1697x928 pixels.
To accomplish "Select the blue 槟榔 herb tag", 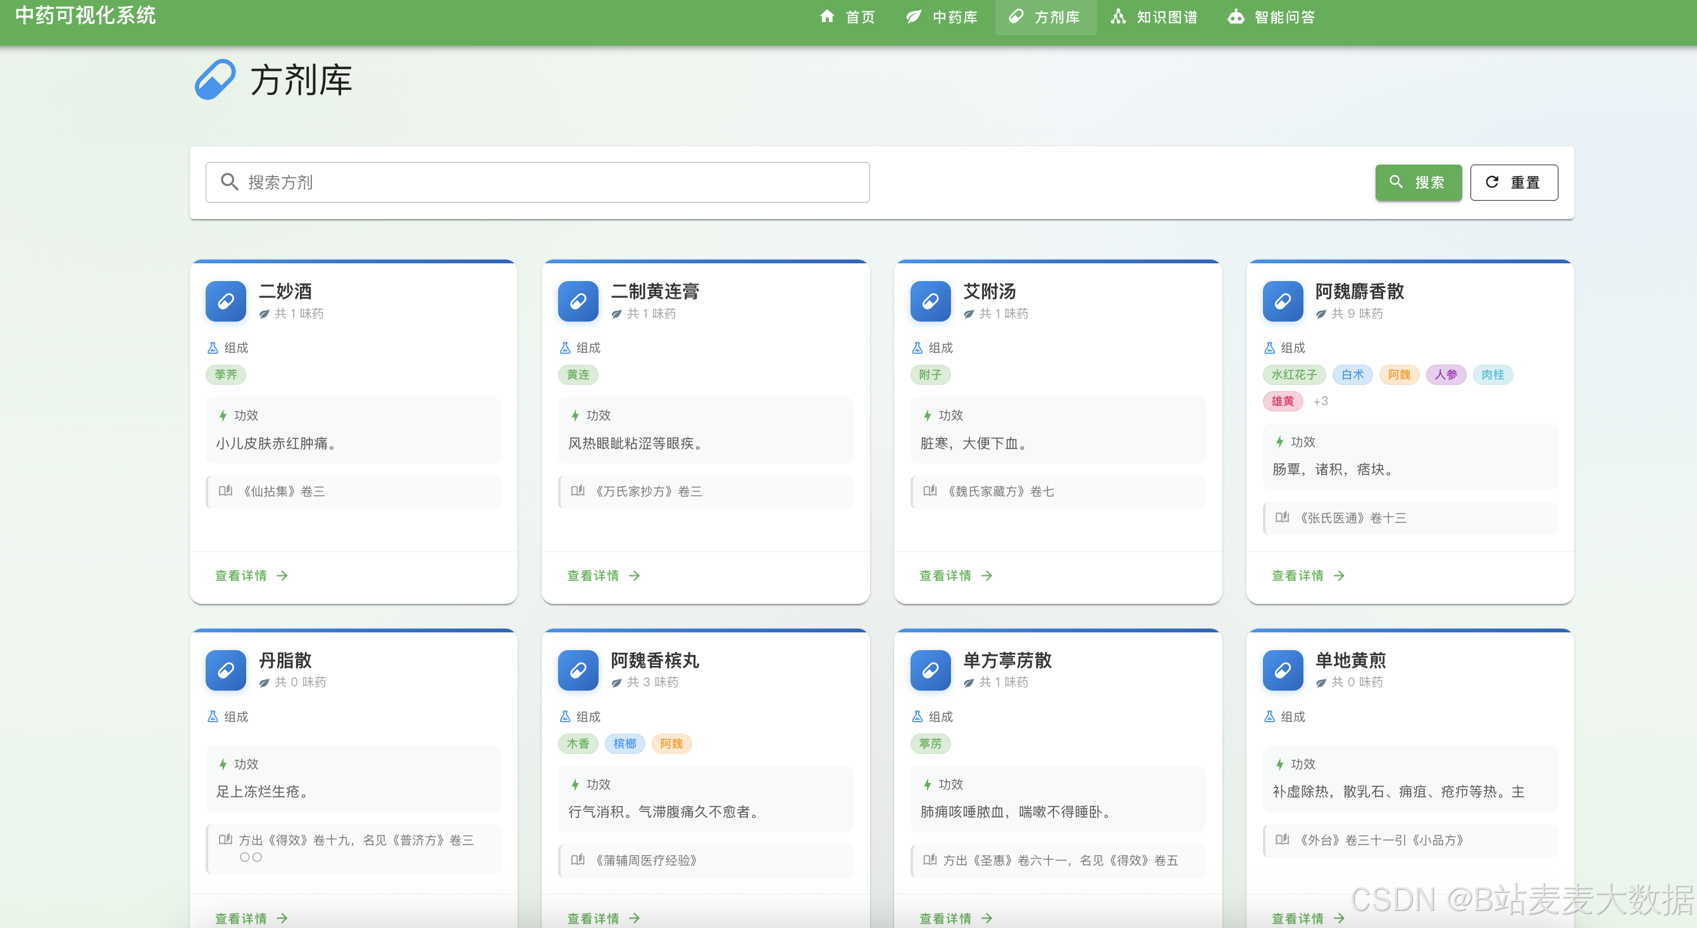I will 625,743.
